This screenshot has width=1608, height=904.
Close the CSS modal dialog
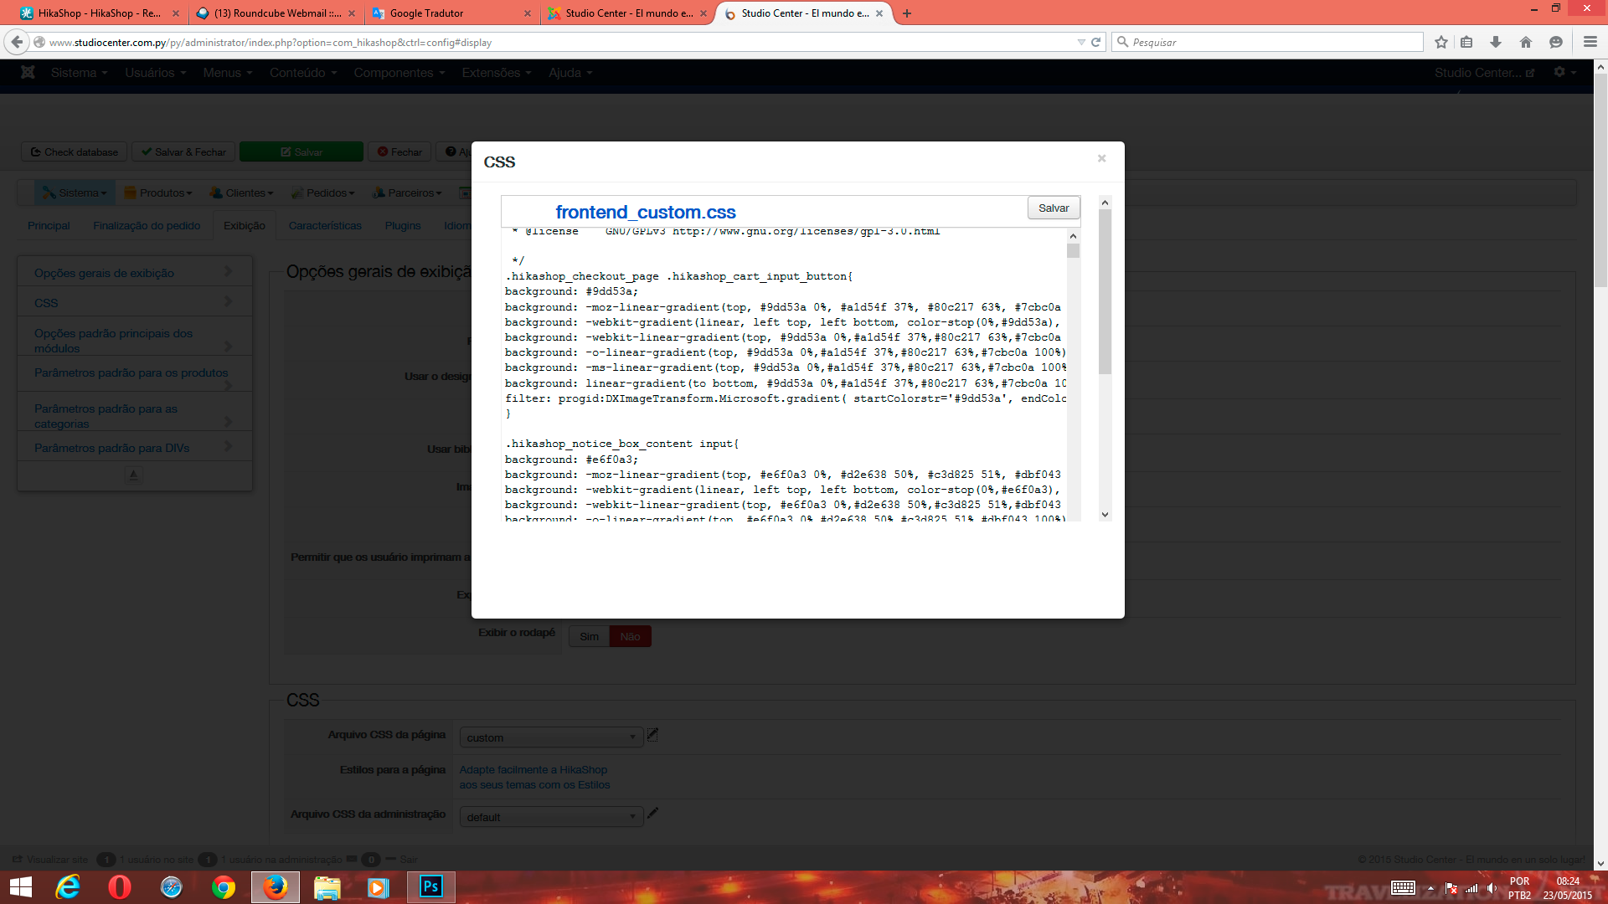tap(1101, 158)
